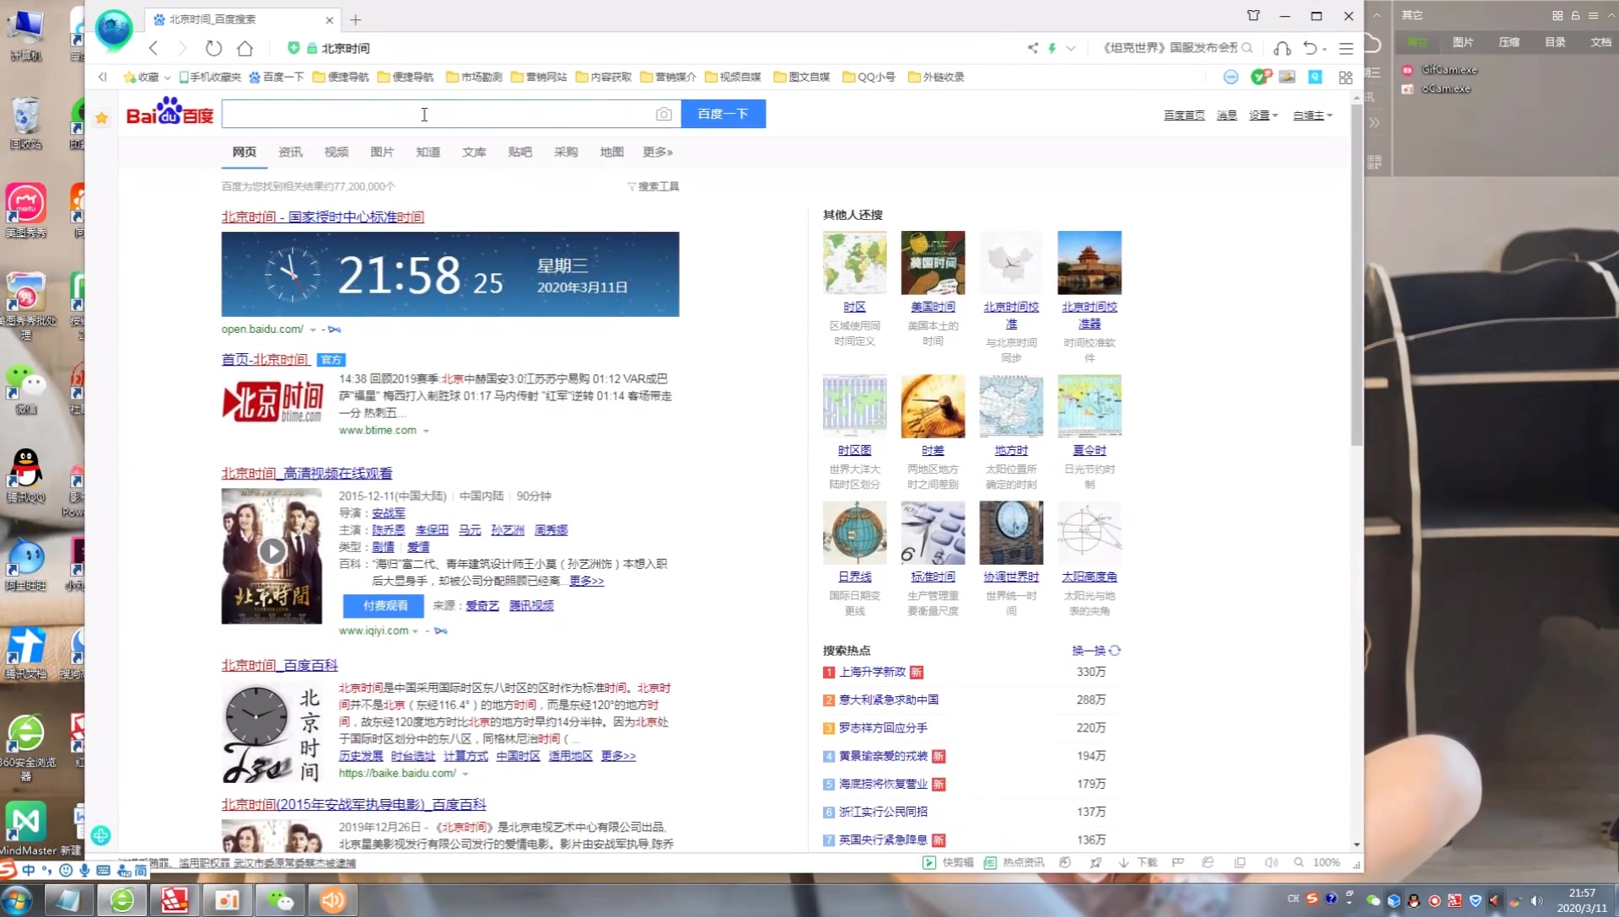Viewport: 1619px width, 917px height.
Task: Open the user account dropdown at top right of Baidu
Action: point(1312,115)
